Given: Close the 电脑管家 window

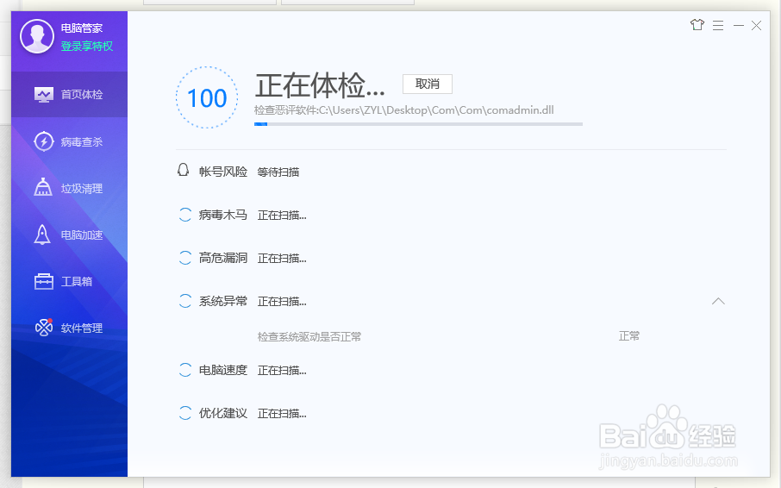Looking at the screenshot, I should [x=756, y=25].
